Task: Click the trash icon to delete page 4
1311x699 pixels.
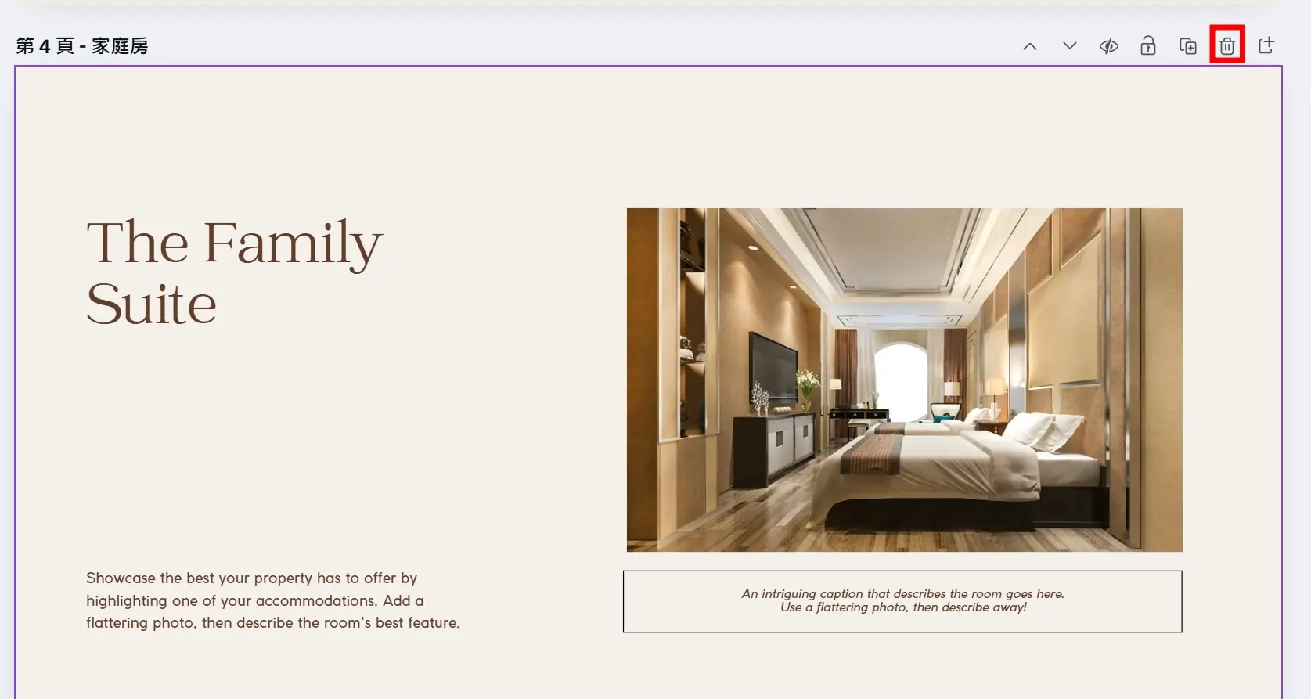Action: (1226, 46)
